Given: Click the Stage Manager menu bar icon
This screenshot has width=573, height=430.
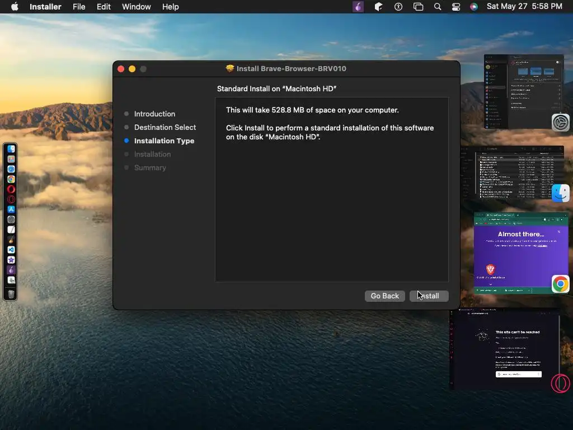Looking at the screenshot, I should pyautogui.click(x=418, y=7).
